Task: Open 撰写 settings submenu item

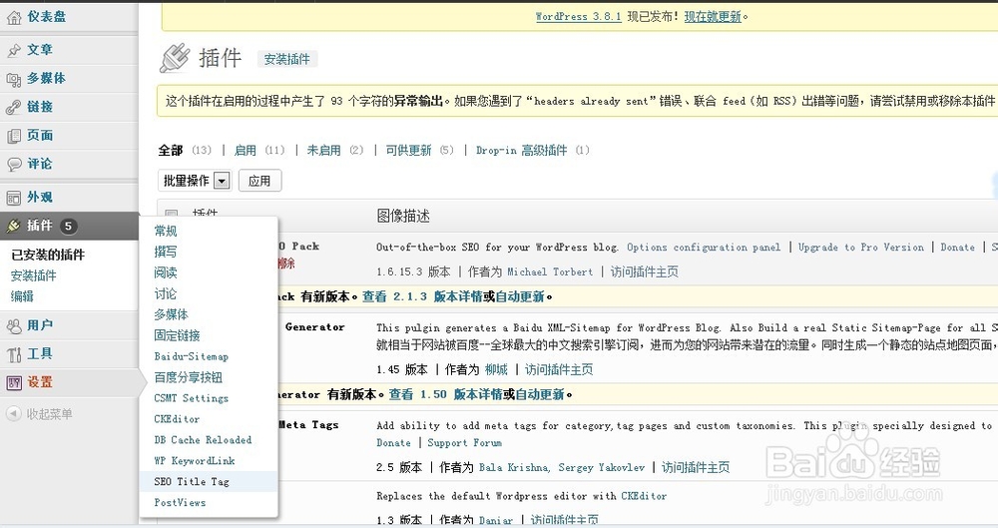Action: pyautogui.click(x=166, y=252)
